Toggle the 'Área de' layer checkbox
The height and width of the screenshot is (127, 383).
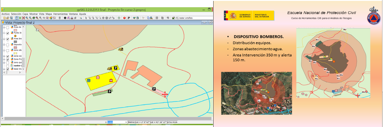coord(8,28)
